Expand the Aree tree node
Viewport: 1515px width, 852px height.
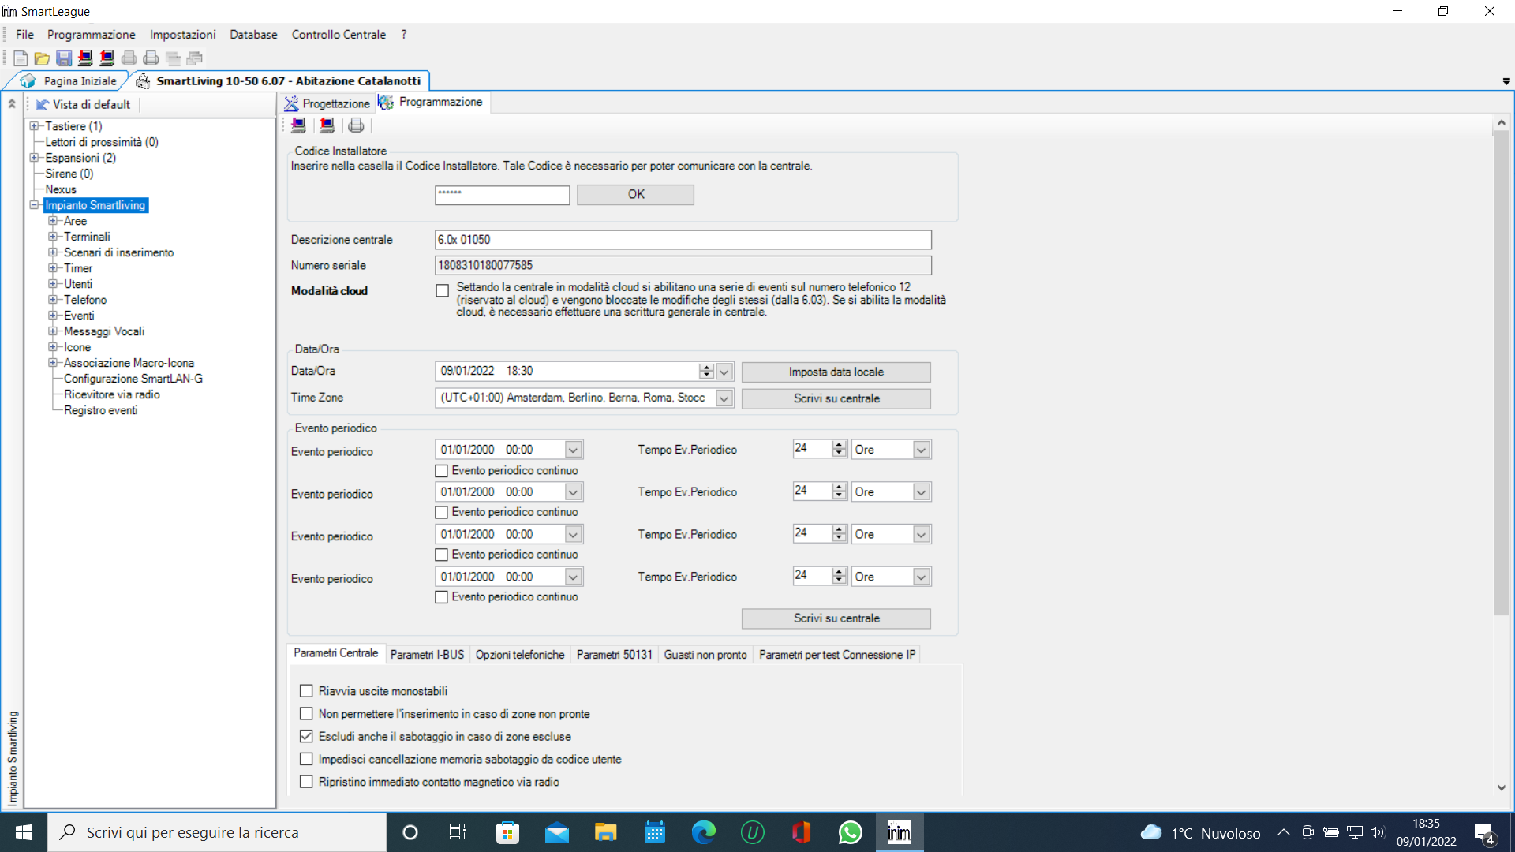(x=53, y=221)
